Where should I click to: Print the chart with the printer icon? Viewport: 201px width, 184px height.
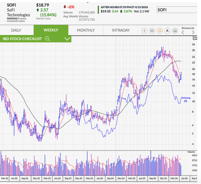pyautogui.click(x=175, y=31)
